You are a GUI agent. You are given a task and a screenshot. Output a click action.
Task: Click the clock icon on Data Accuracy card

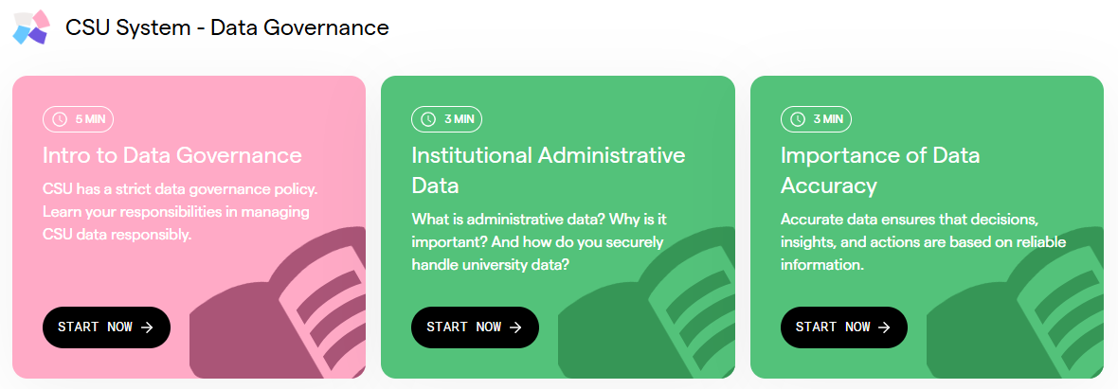[798, 119]
